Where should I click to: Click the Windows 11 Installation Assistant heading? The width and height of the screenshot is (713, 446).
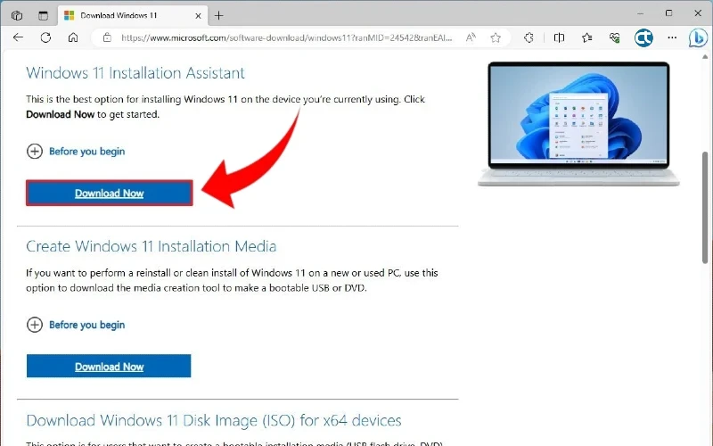pyautogui.click(x=135, y=73)
